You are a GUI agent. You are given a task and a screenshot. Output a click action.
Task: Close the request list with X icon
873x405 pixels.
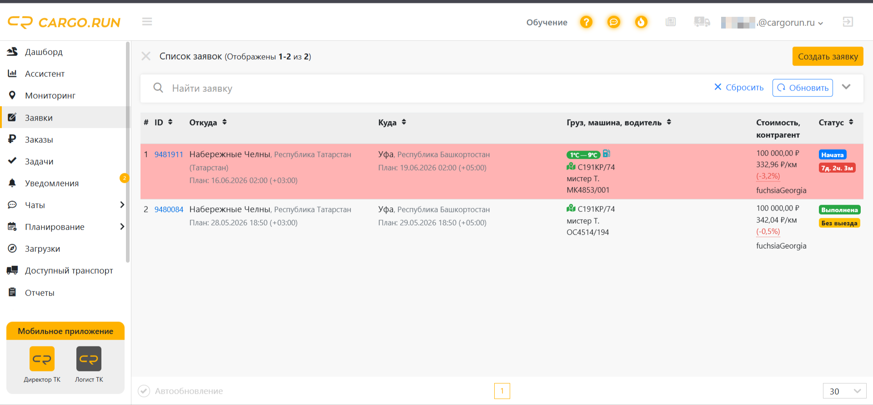[x=146, y=56]
